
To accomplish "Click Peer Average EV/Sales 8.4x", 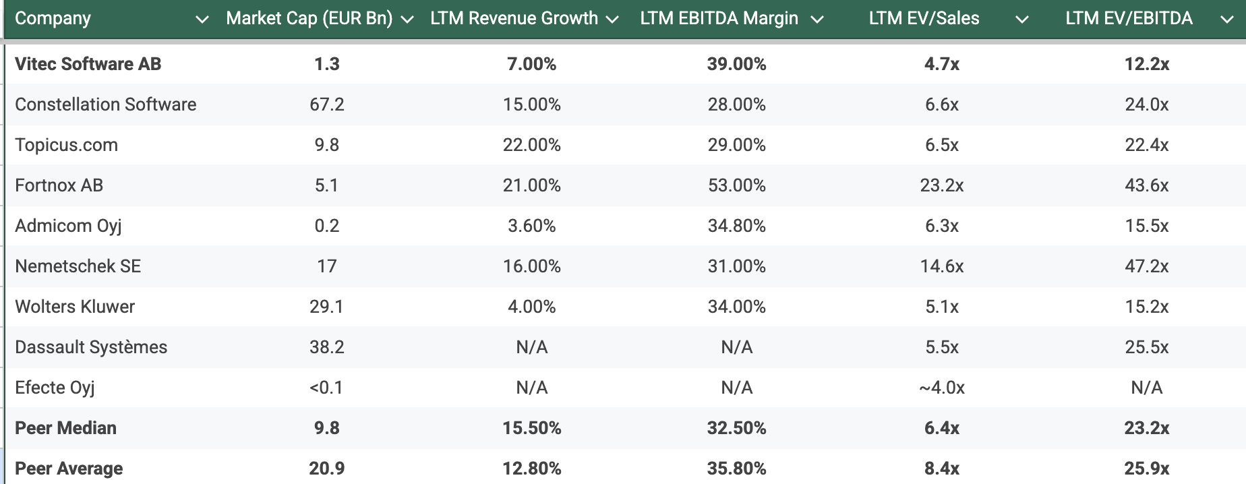I will tap(942, 468).
